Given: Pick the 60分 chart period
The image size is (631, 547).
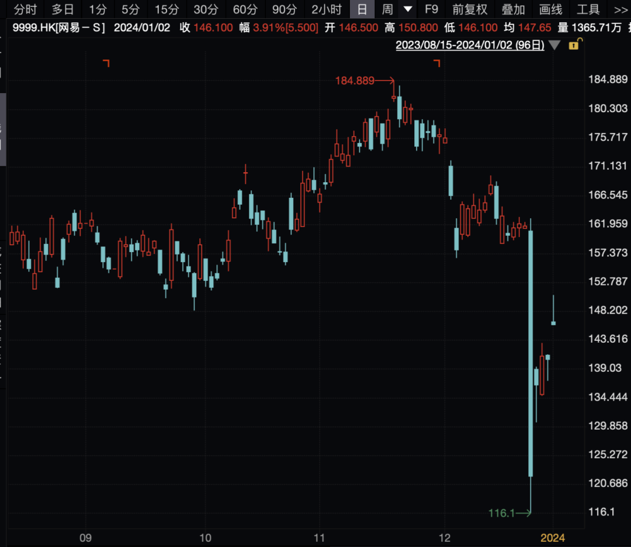Looking at the screenshot, I should [x=245, y=9].
